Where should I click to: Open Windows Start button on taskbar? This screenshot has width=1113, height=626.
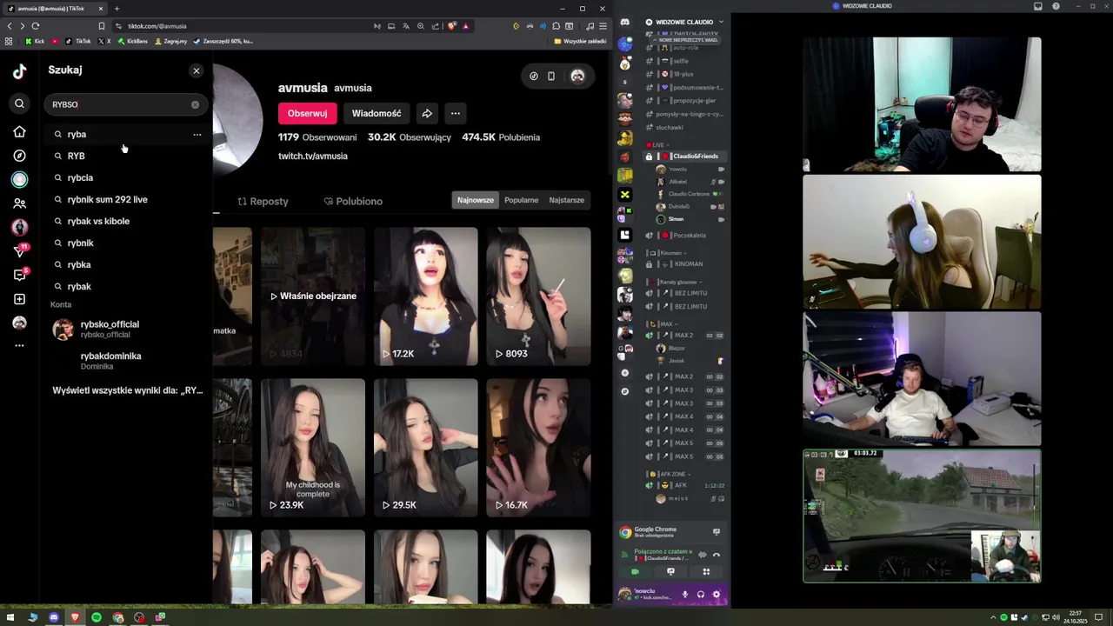[x=11, y=617]
